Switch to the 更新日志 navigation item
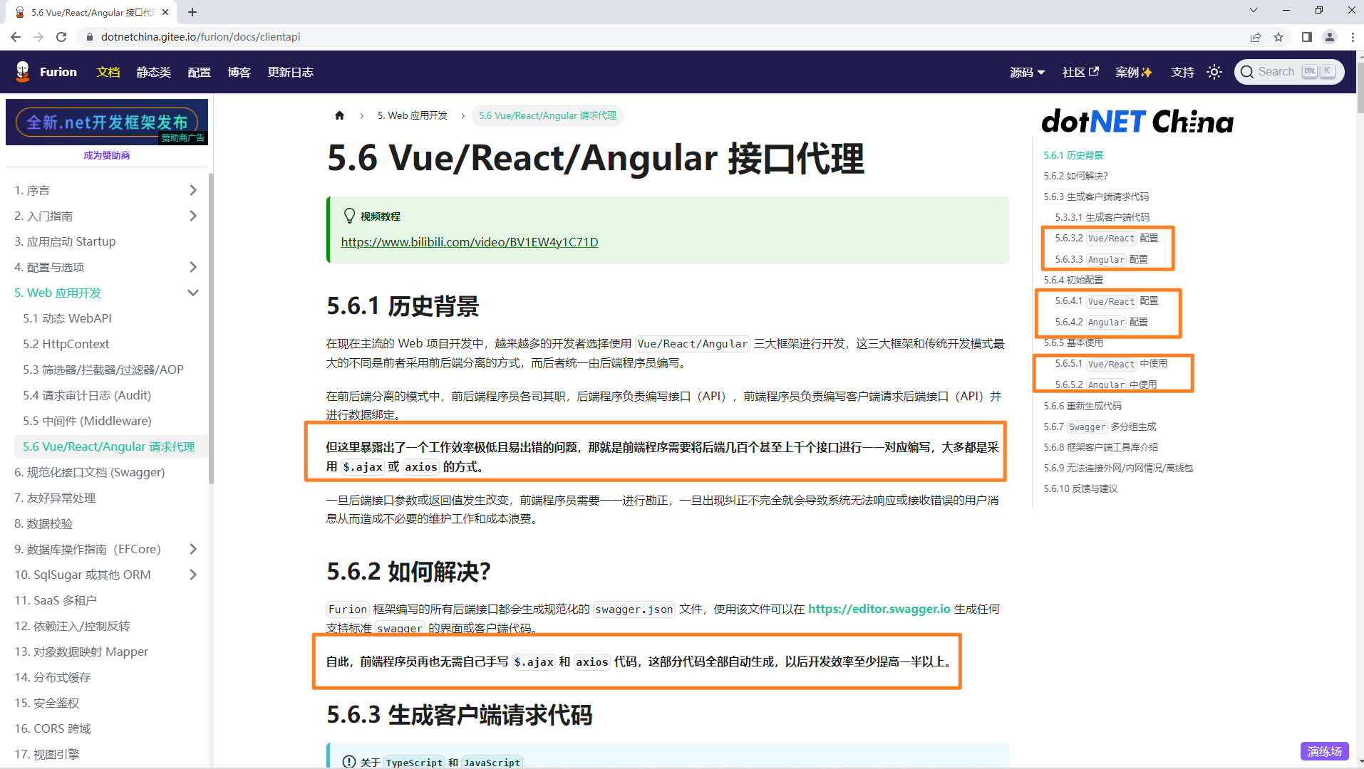The height and width of the screenshot is (769, 1364). [x=290, y=71]
